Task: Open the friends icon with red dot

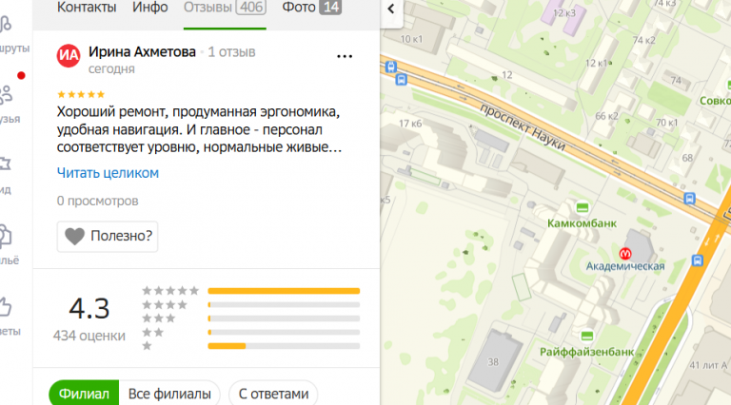Action: 7,94
